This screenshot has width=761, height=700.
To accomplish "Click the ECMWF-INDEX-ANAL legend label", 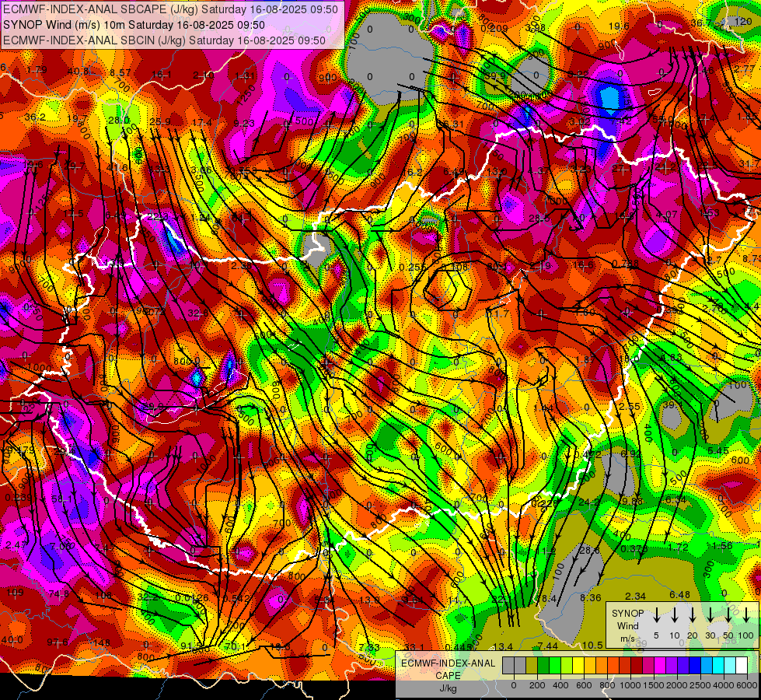I will click(448, 663).
